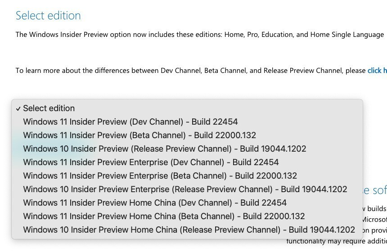Choose Windows 10 Insider Preview Home China Release Preview

(x=189, y=230)
